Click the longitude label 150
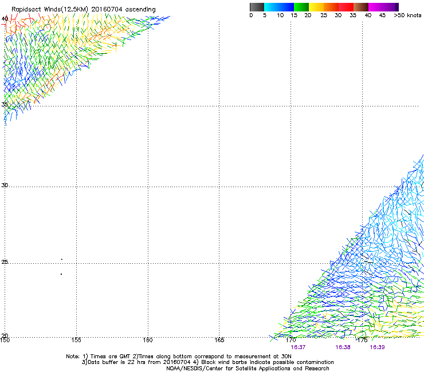Screen dimensions: 424x372 pos(5,340)
